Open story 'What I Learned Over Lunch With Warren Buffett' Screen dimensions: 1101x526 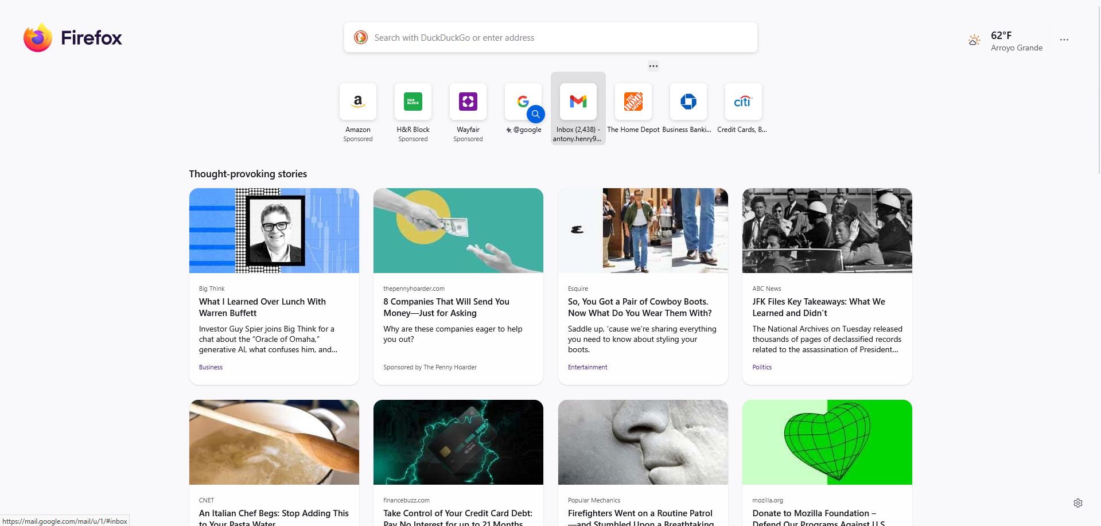click(x=262, y=307)
